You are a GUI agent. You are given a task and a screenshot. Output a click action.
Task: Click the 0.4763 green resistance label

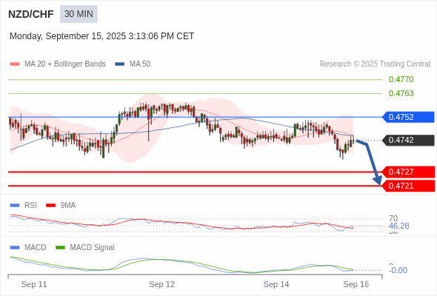click(x=401, y=93)
